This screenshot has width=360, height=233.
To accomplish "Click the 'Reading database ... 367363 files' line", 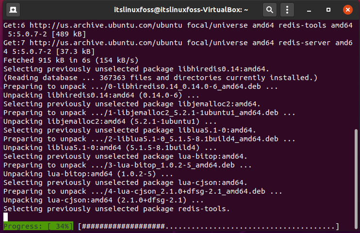I will [160, 78].
